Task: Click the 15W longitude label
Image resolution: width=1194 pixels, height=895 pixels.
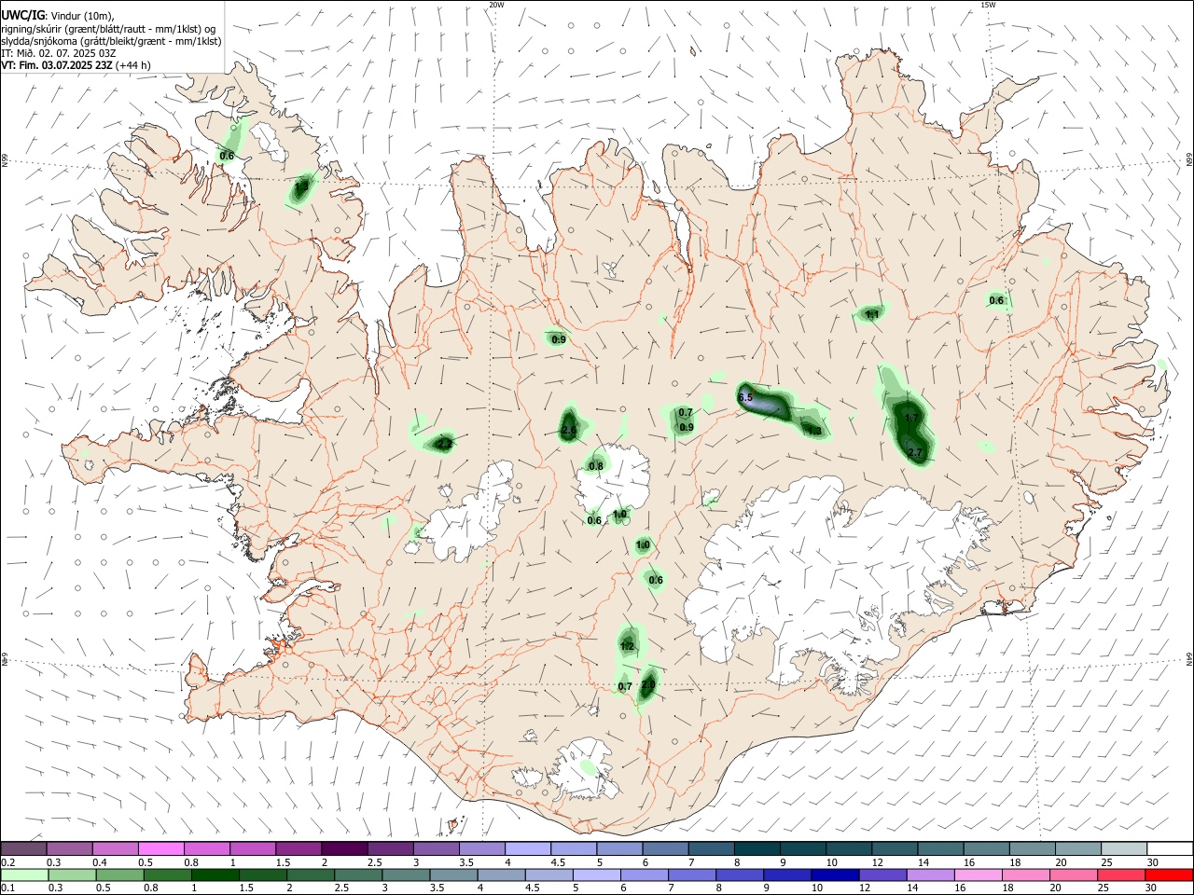Action: 989,5
